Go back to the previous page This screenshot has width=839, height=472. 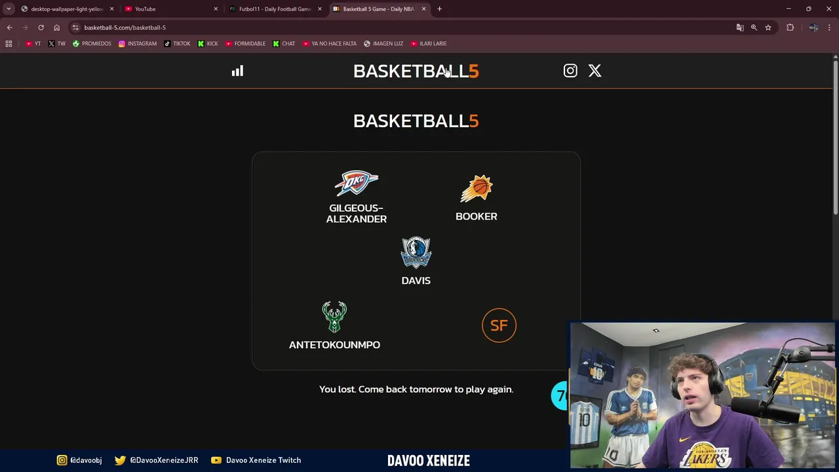tap(9, 28)
